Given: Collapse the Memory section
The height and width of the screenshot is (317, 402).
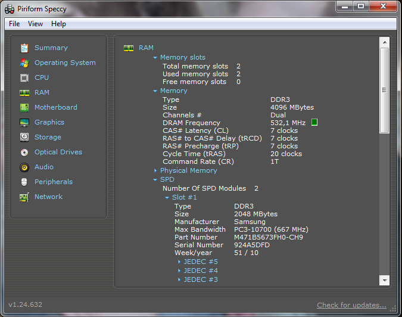Looking at the screenshot, I should pyautogui.click(x=155, y=91).
